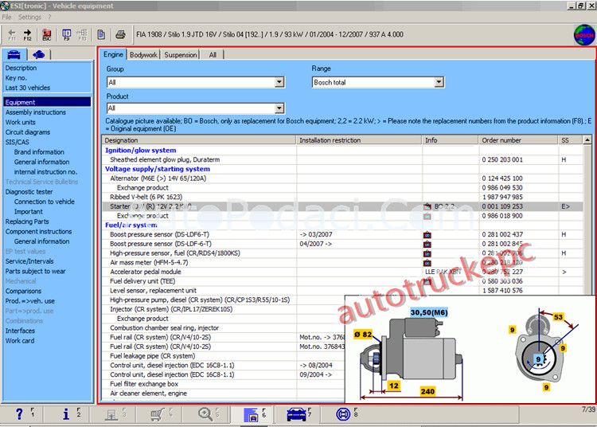597x427 pixels.
Task: Open Replacing Parts in sidebar
Action: (x=27, y=221)
